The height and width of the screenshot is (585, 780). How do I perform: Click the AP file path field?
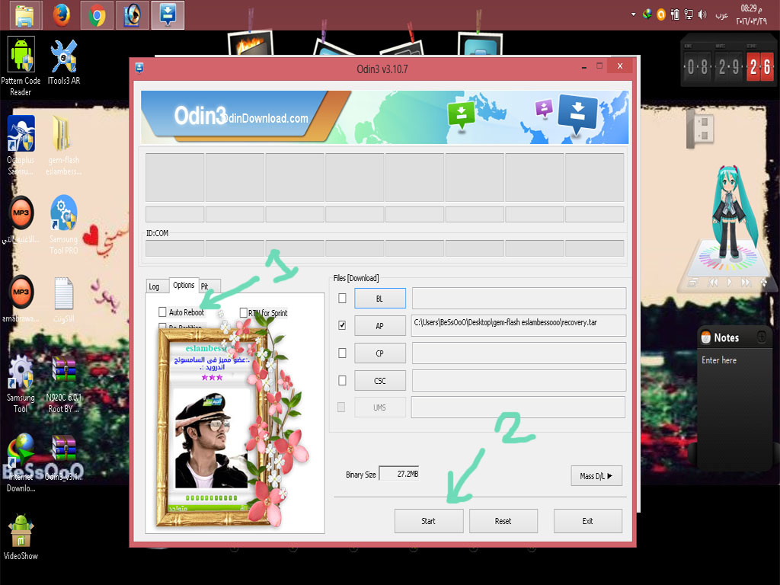[519, 325]
